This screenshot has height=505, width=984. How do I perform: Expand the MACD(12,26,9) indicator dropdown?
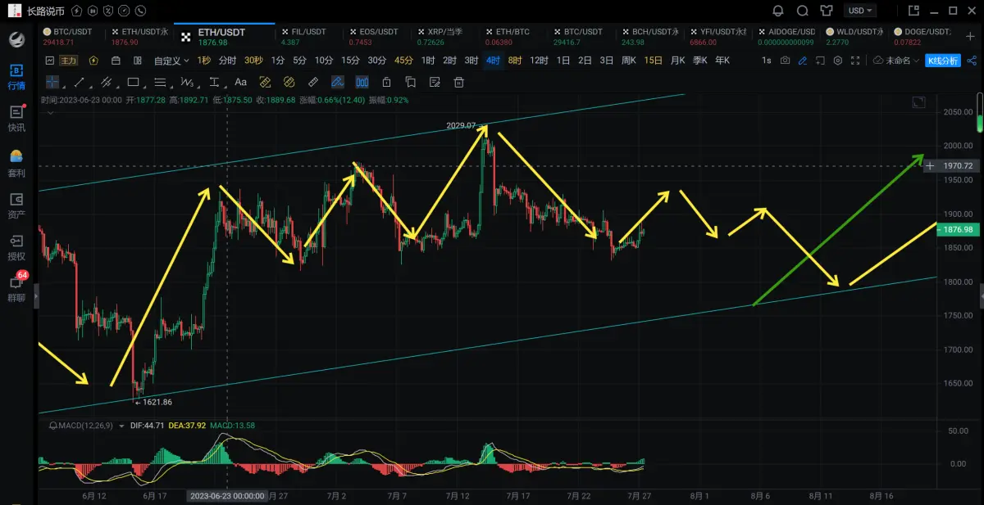click(123, 426)
